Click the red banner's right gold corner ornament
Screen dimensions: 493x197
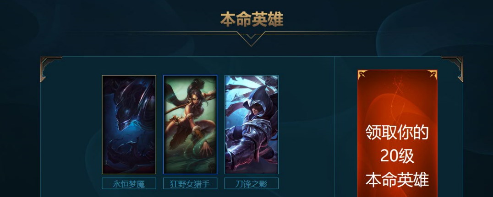(432, 75)
